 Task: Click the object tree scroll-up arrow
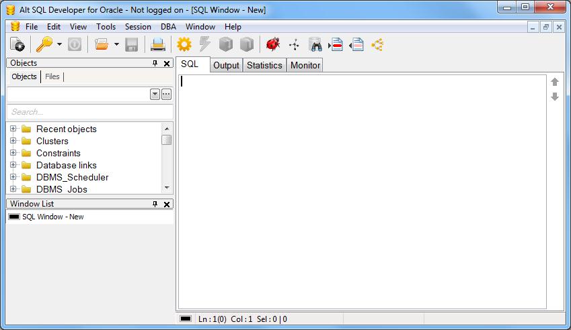167,129
